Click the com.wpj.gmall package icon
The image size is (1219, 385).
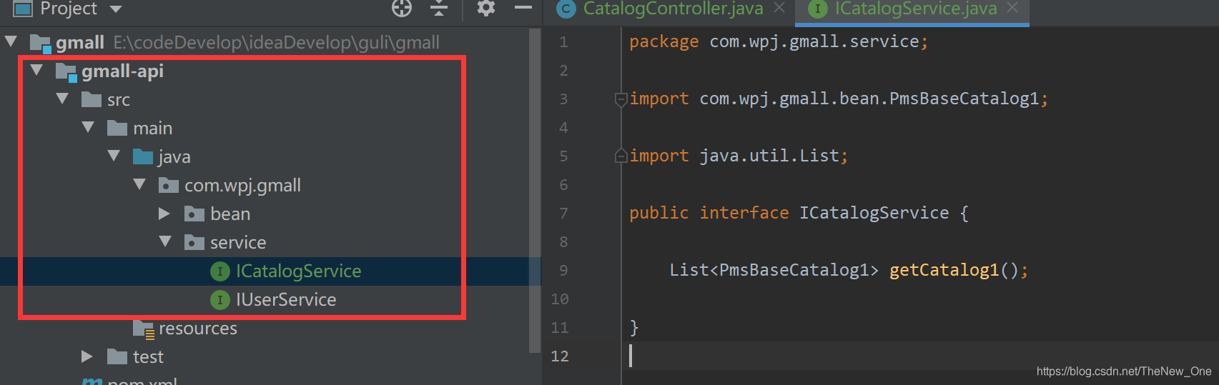click(169, 185)
